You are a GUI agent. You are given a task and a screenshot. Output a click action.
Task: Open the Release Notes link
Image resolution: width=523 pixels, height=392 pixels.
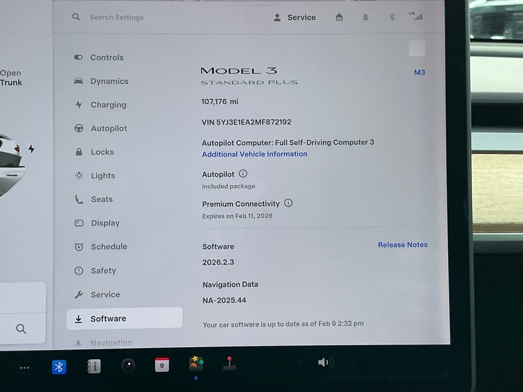[402, 244]
